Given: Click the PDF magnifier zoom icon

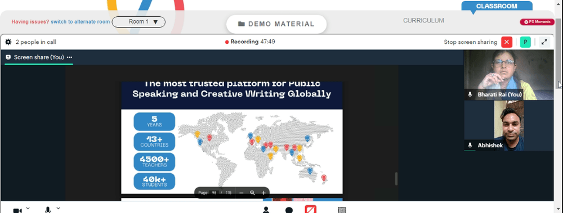Looking at the screenshot, I should (252, 193).
